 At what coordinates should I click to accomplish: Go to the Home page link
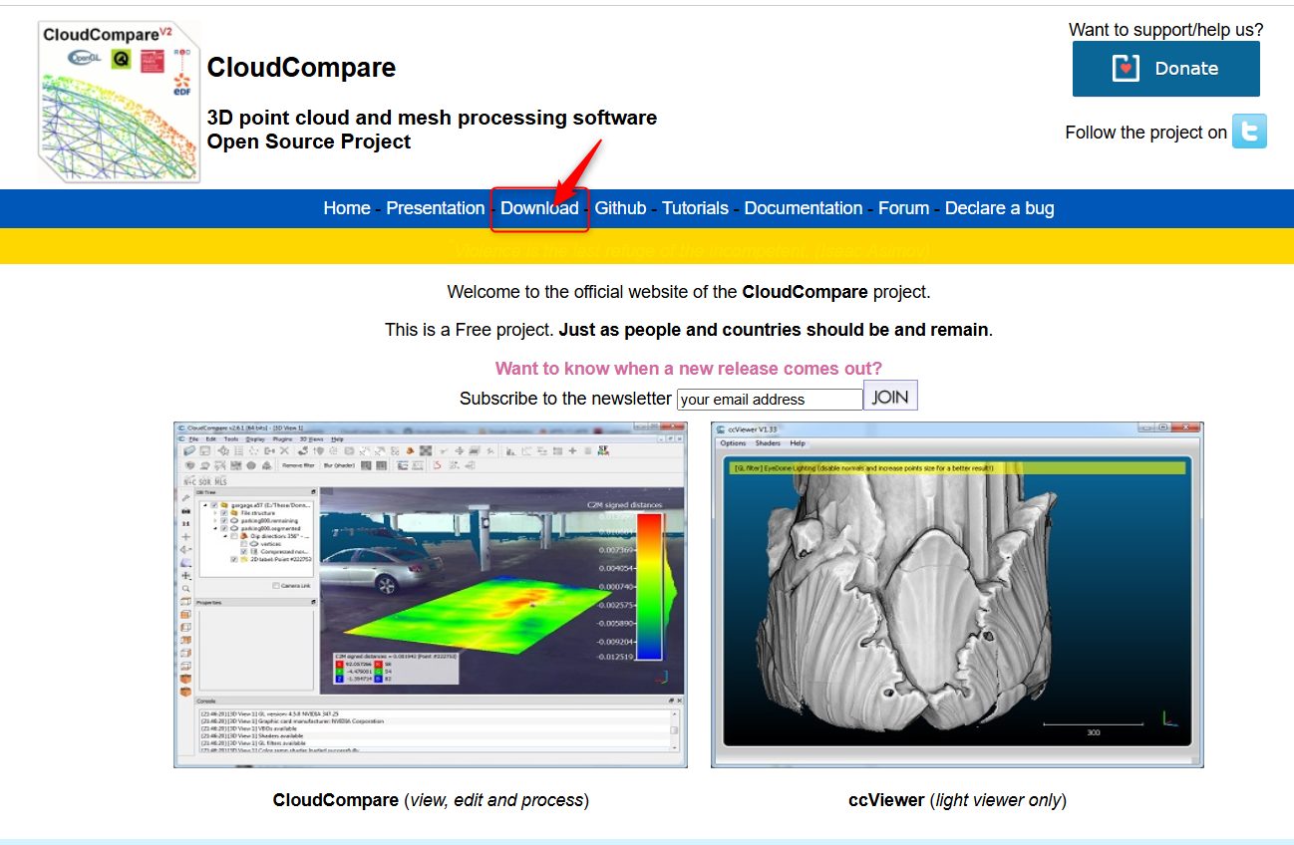pyautogui.click(x=346, y=208)
